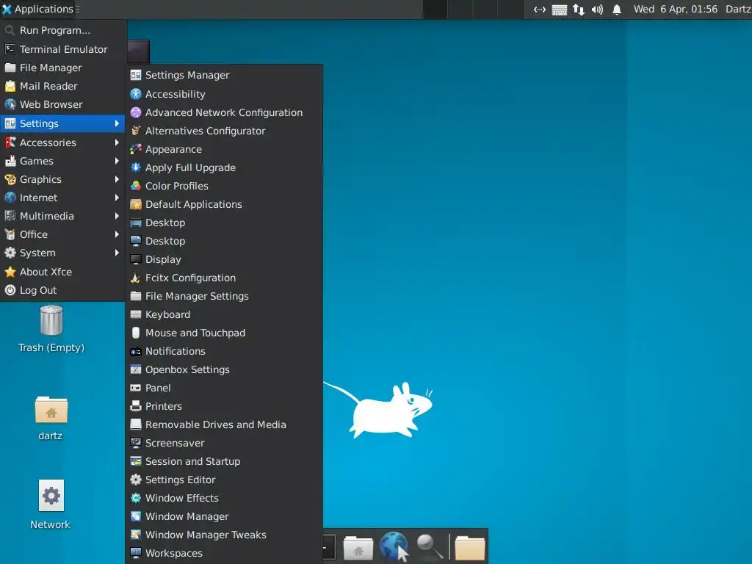The height and width of the screenshot is (564, 752).
Task: Open the notification bell tray icon
Action: [617, 10]
